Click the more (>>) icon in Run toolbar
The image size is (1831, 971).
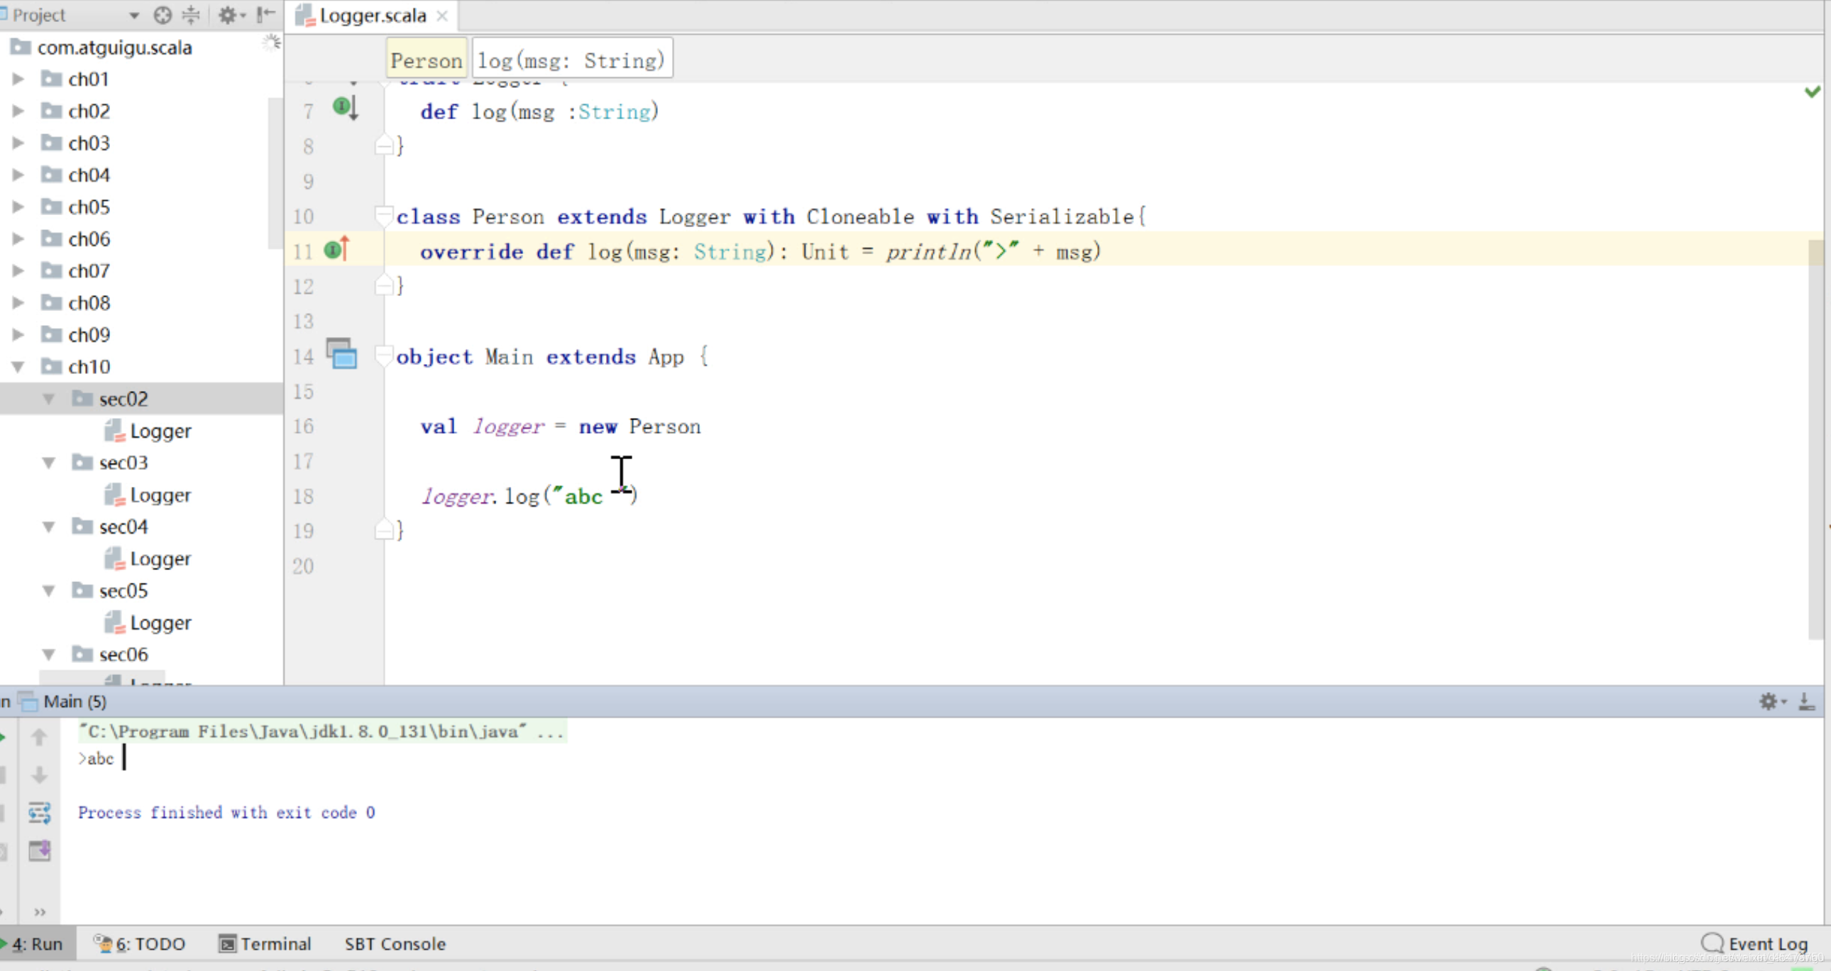[x=40, y=912]
